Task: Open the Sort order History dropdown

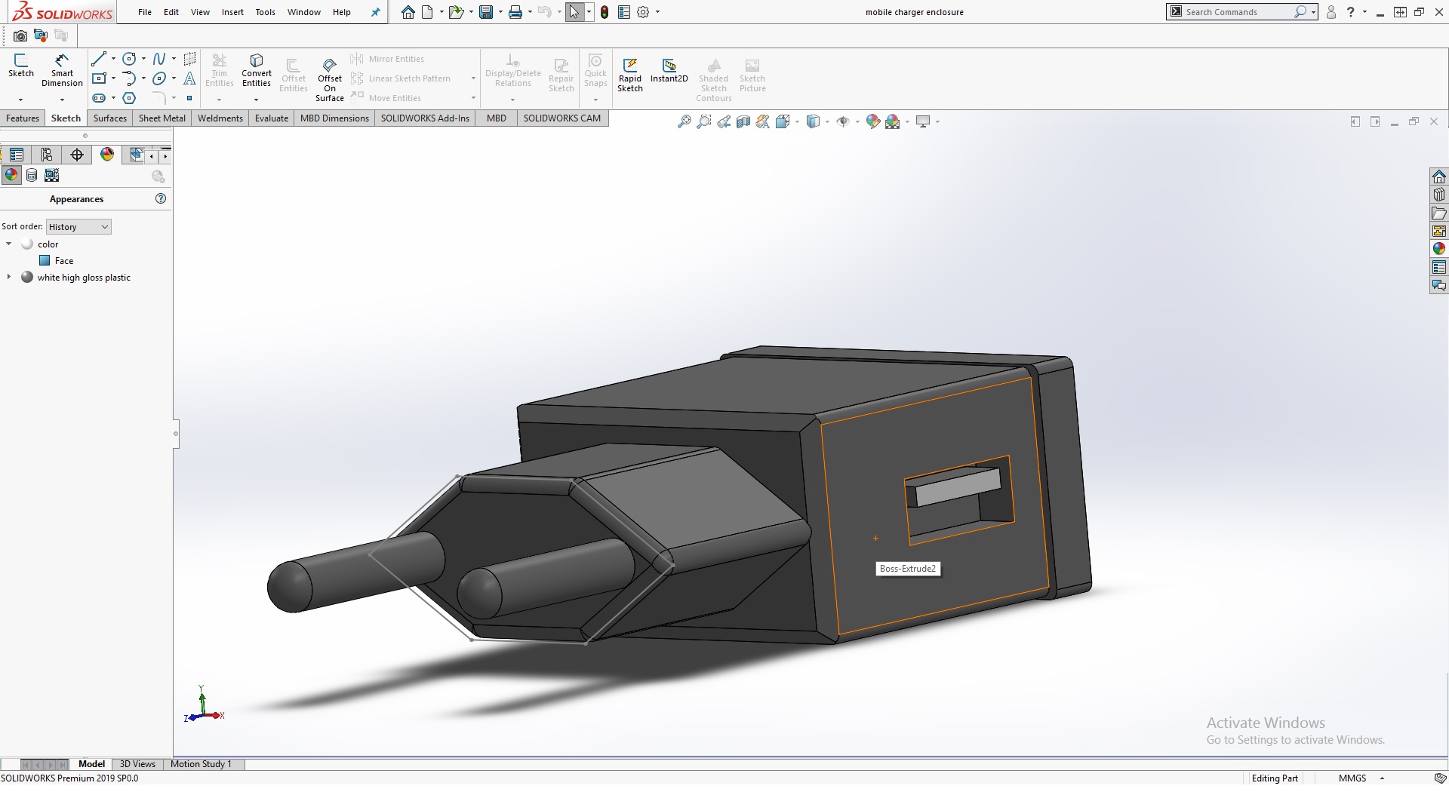Action: click(78, 227)
